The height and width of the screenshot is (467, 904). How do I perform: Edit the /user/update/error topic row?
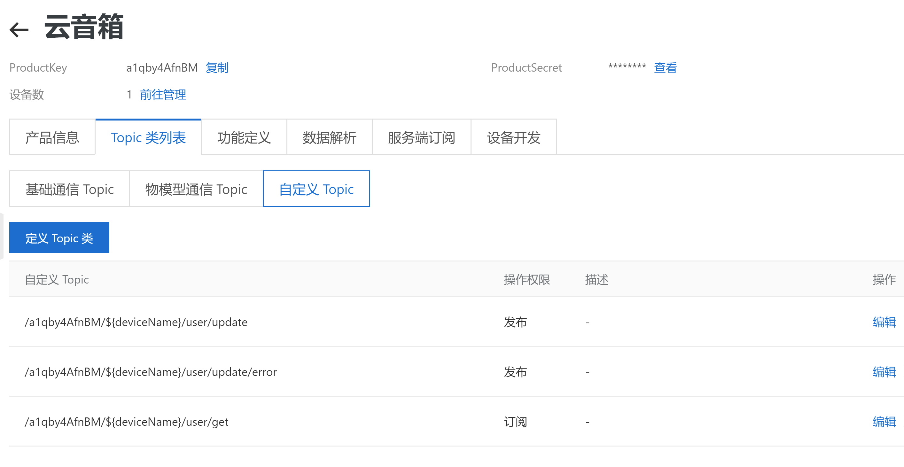(884, 371)
